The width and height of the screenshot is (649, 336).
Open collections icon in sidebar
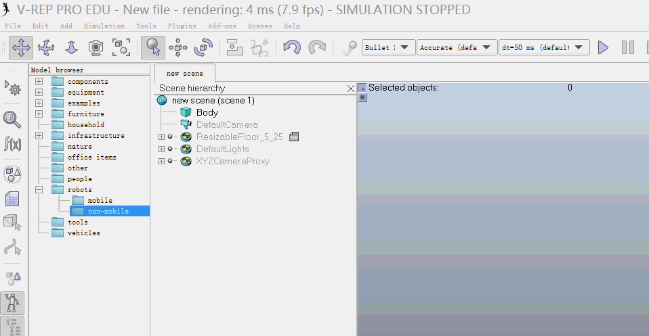click(x=12, y=174)
